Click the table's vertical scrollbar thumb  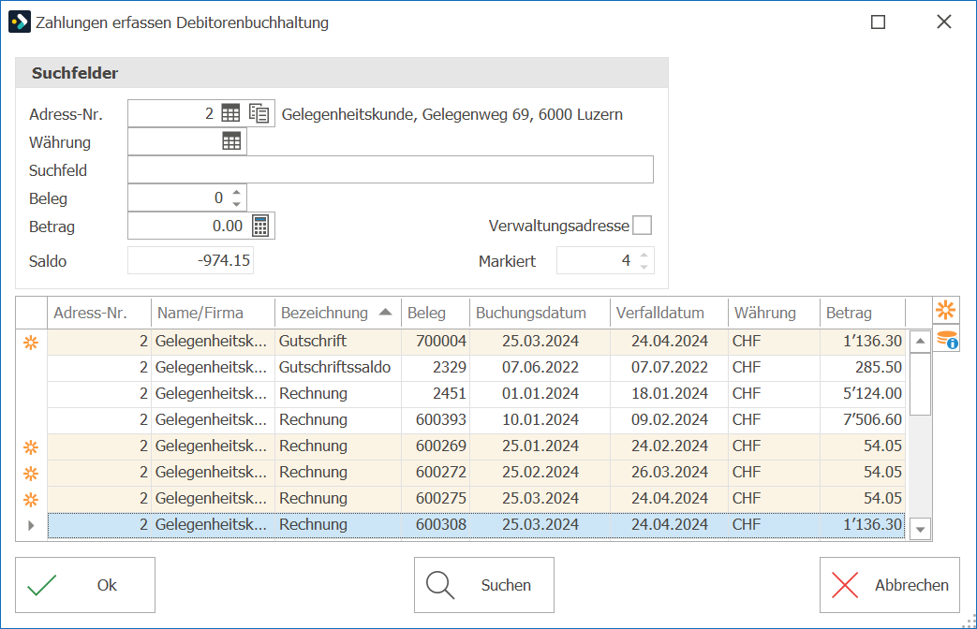pos(920,385)
